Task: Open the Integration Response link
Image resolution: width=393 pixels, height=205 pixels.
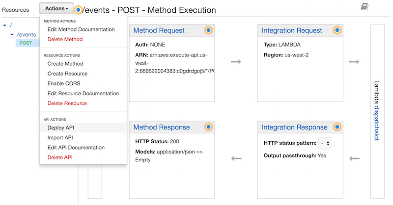Action: tap(294, 128)
